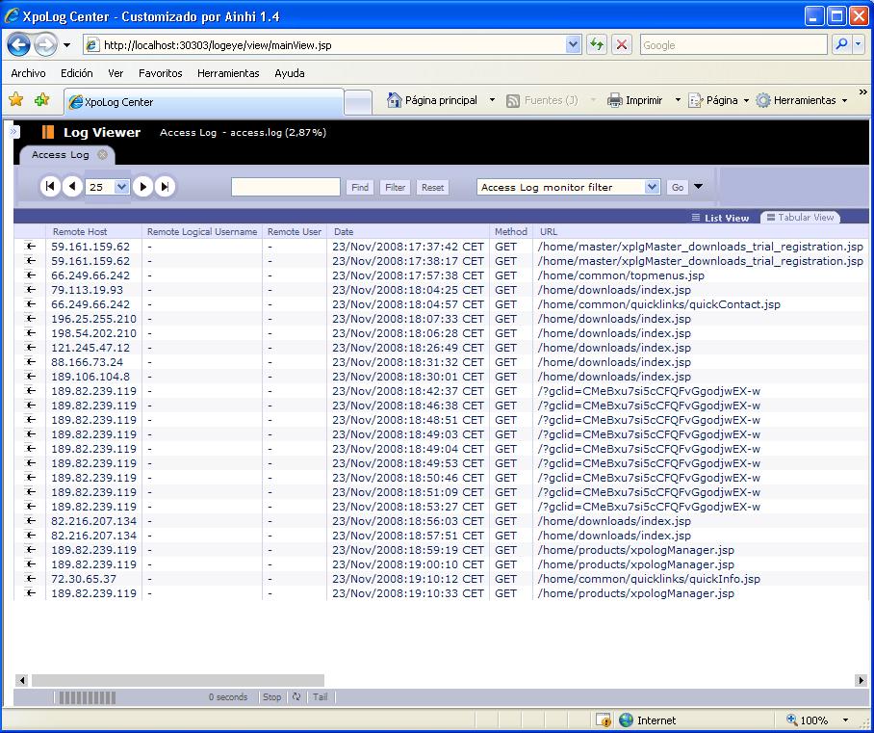Click the Favorites star icon
This screenshot has width=874, height=733.
[x=15, y=100]
